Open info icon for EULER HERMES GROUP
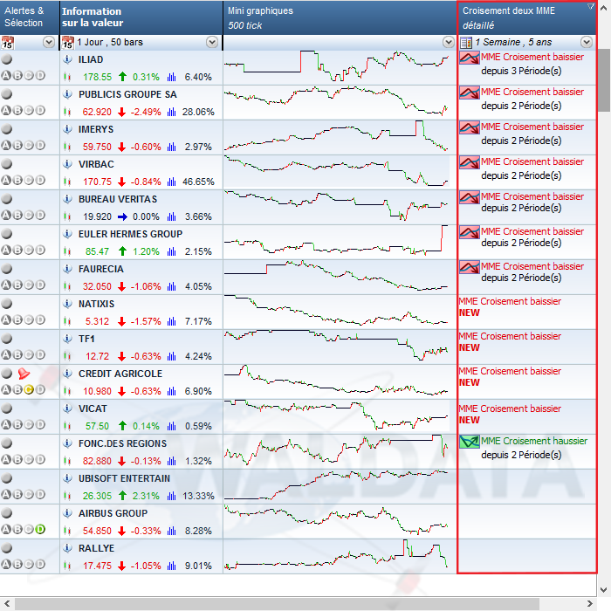The image size is (611, 611). [x=67, y=234]
